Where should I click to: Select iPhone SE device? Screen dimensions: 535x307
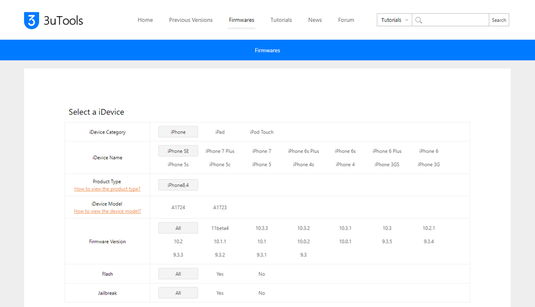click(178, 151)
